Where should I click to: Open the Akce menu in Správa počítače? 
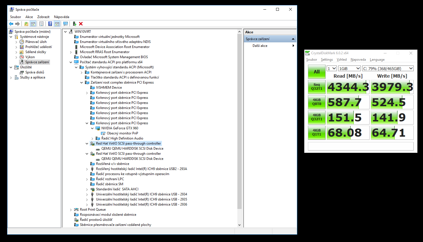click(x=29, y=17)
